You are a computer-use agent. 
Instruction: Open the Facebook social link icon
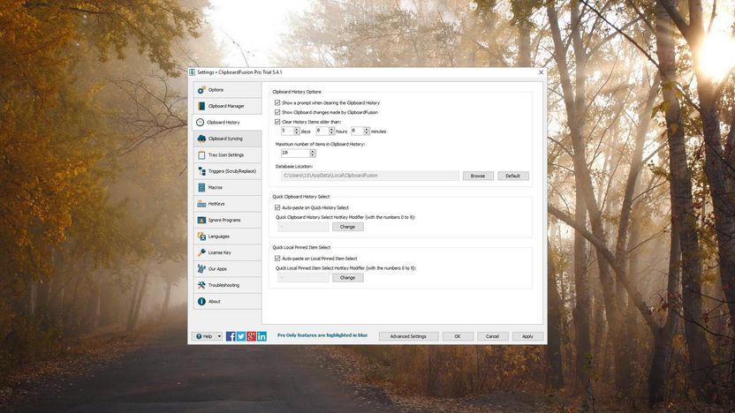(231, 336)
